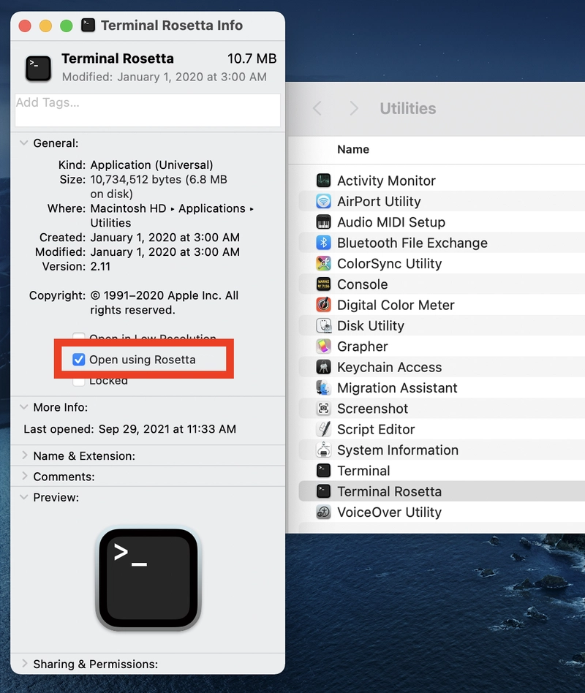
Task: Select the Digital Color Meter row name
Action: click(x=396, y=305)
